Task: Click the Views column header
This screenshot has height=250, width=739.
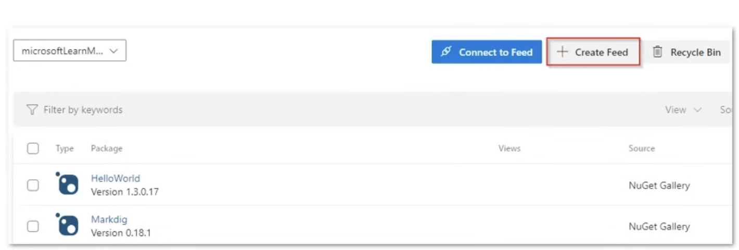Action: pyautogui.click(x=509, y=148)
